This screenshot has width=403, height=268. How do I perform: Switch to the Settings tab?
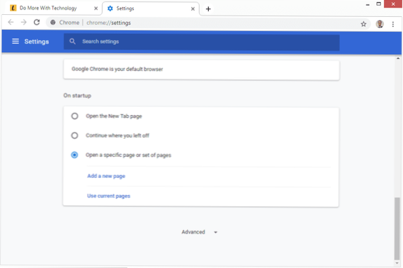pos(150,9)
